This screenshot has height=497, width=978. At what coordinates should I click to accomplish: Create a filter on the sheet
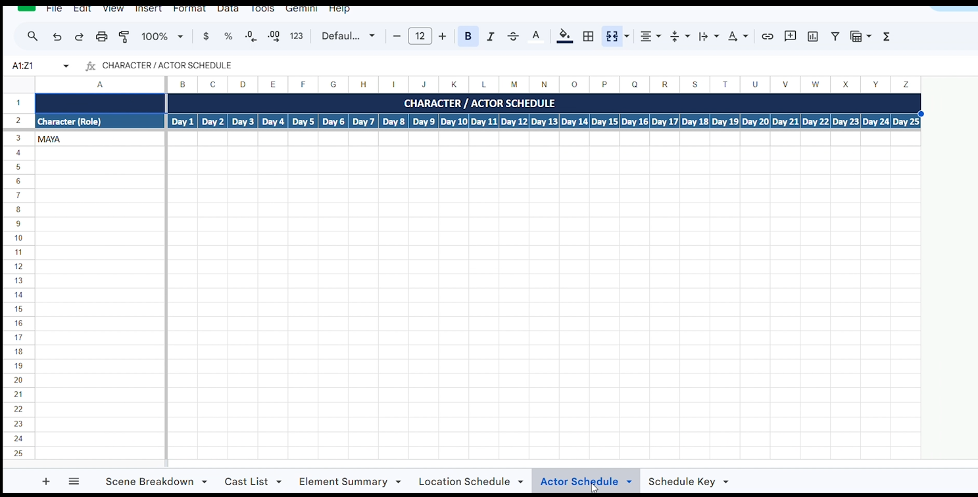coord(835,36)
